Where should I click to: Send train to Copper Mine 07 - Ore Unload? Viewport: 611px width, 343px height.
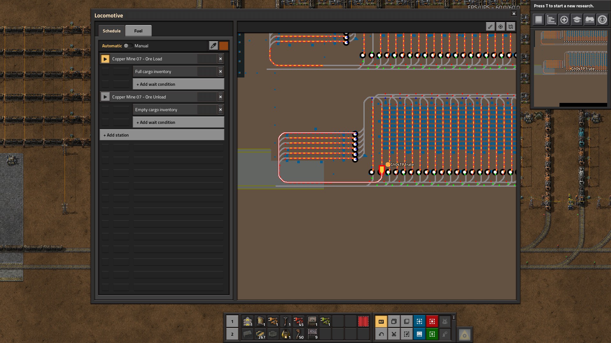coord(105,97)
